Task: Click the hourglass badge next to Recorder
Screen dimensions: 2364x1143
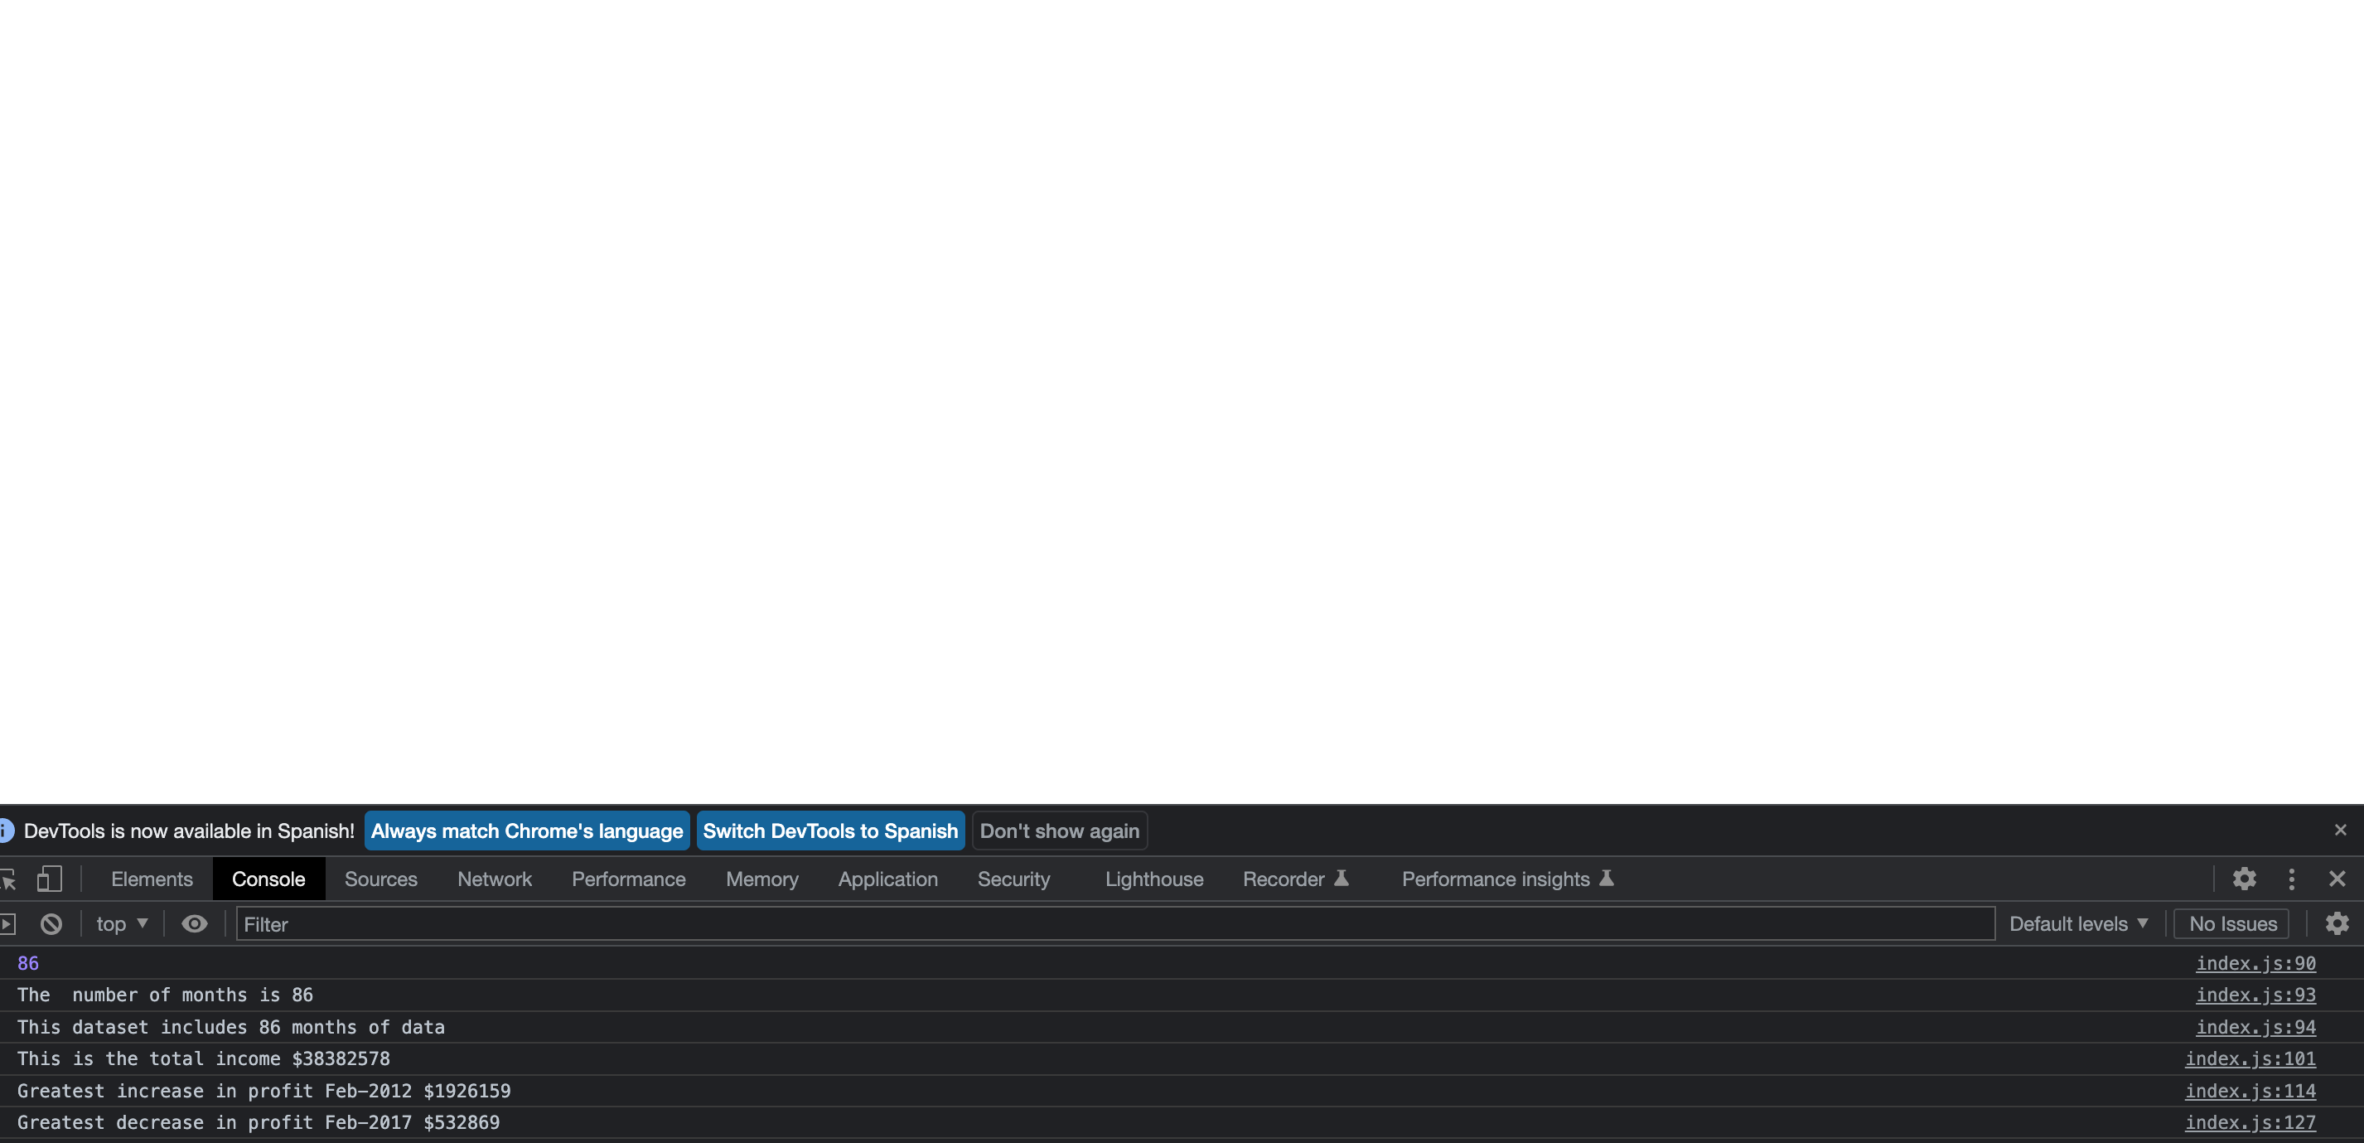Action: 1342,879
